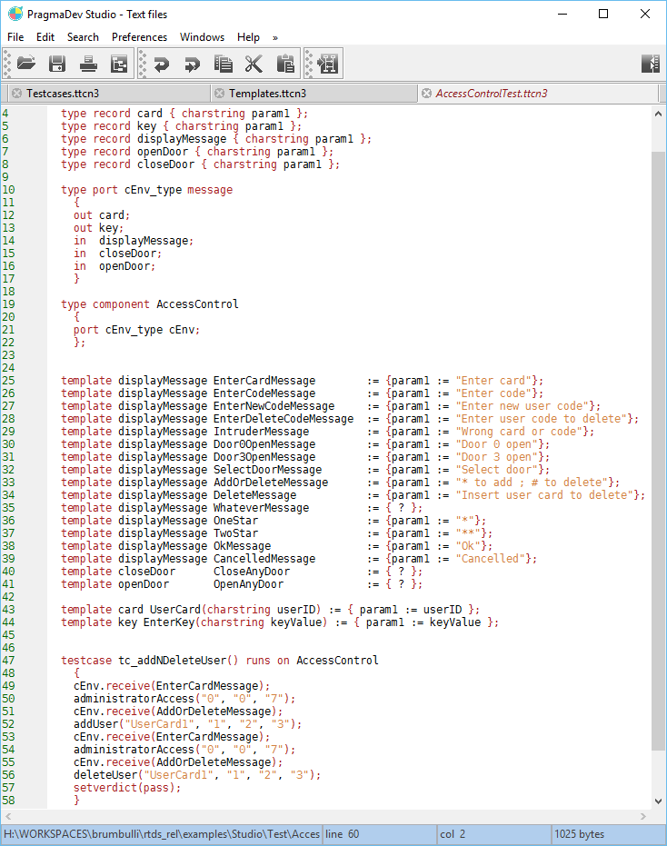Image resolution: width=667 pixels, height=846 pixels.
Task: Click the Undo arrow icon
Action: pos(162,64)
